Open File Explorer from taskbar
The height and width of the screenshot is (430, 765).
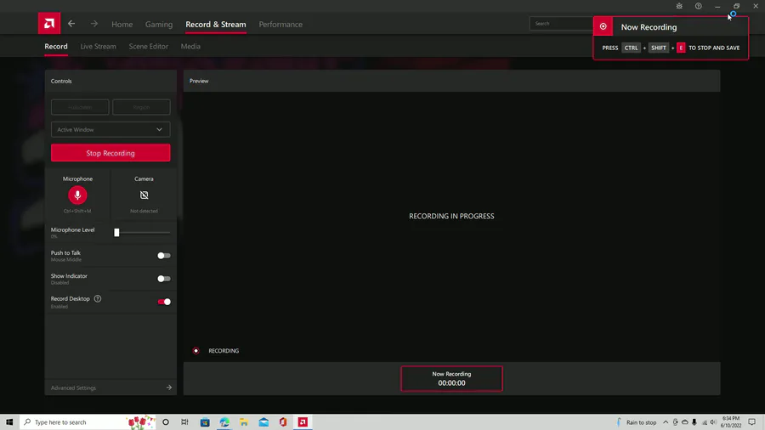pos(244,422)
